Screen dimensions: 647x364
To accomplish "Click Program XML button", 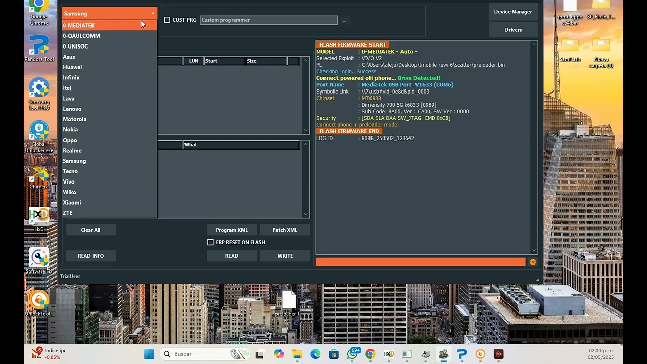I will pos(232,230).
